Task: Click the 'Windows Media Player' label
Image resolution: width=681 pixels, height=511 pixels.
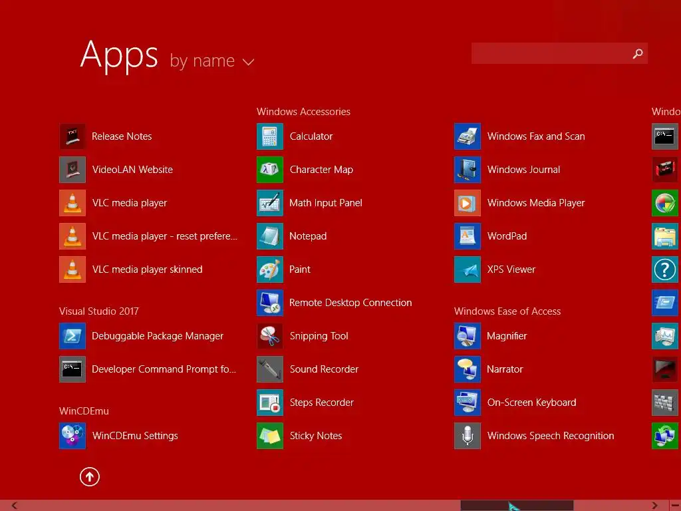Action: [536, 203]
